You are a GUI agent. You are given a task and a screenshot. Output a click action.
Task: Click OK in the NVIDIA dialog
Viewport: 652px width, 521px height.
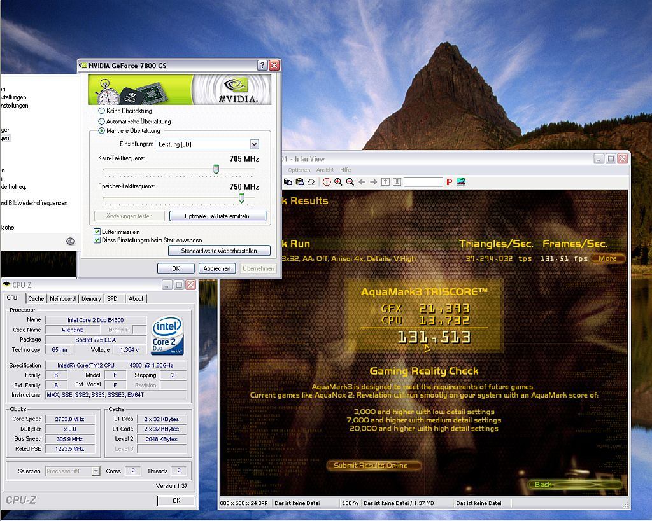coord(176,268)
